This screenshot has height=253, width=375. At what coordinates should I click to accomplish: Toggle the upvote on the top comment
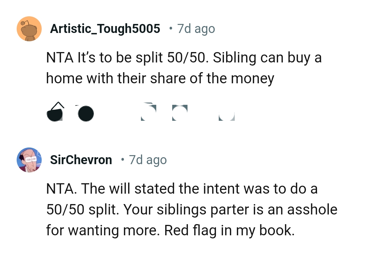click(x=56, y=111)
